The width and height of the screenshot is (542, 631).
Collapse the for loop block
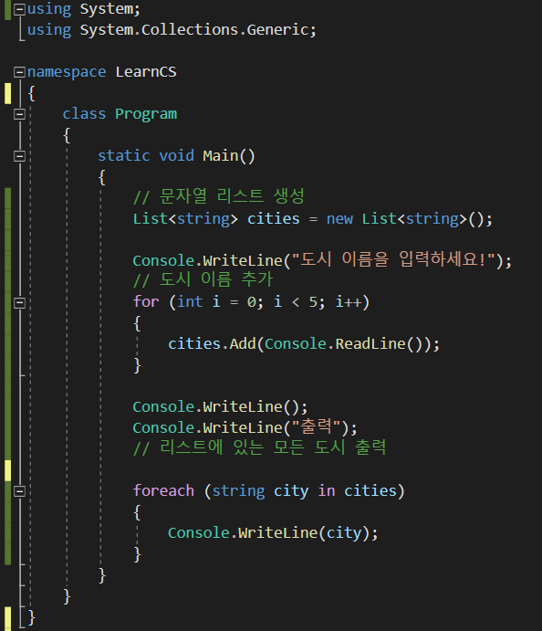coord(19,302)
